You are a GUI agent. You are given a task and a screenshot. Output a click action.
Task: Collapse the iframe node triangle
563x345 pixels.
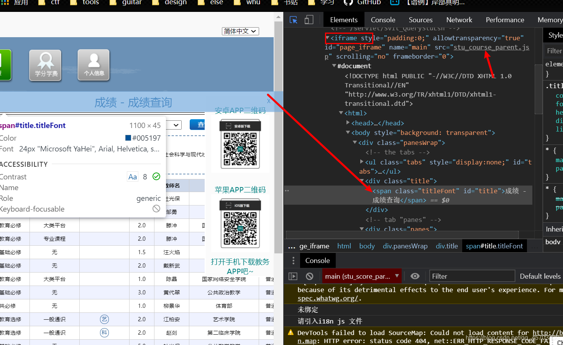click(x=328, y=38)
